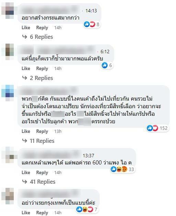Screen dimensions: 176x216
Task: Click the thumbs-up reaction icon with 8 reactions
Action: click(87, 24)
